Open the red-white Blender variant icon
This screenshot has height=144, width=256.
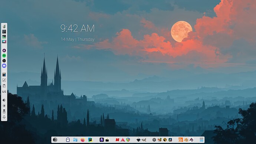pos(191,140)
